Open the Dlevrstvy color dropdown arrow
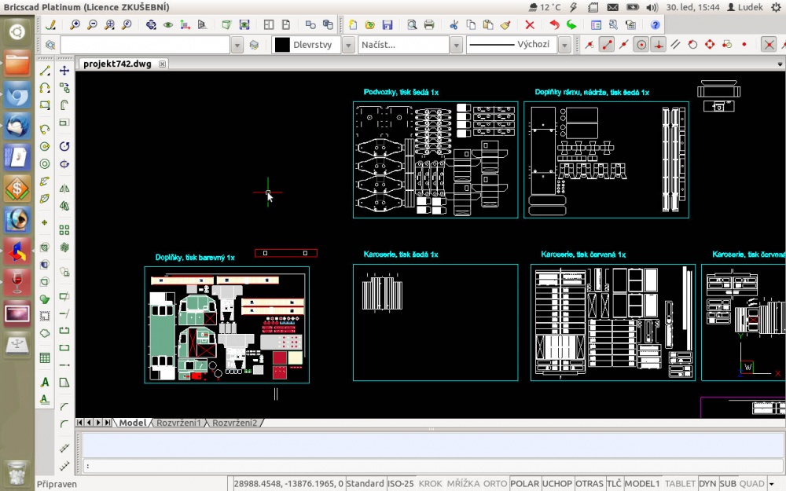 (x=348, y=45)
